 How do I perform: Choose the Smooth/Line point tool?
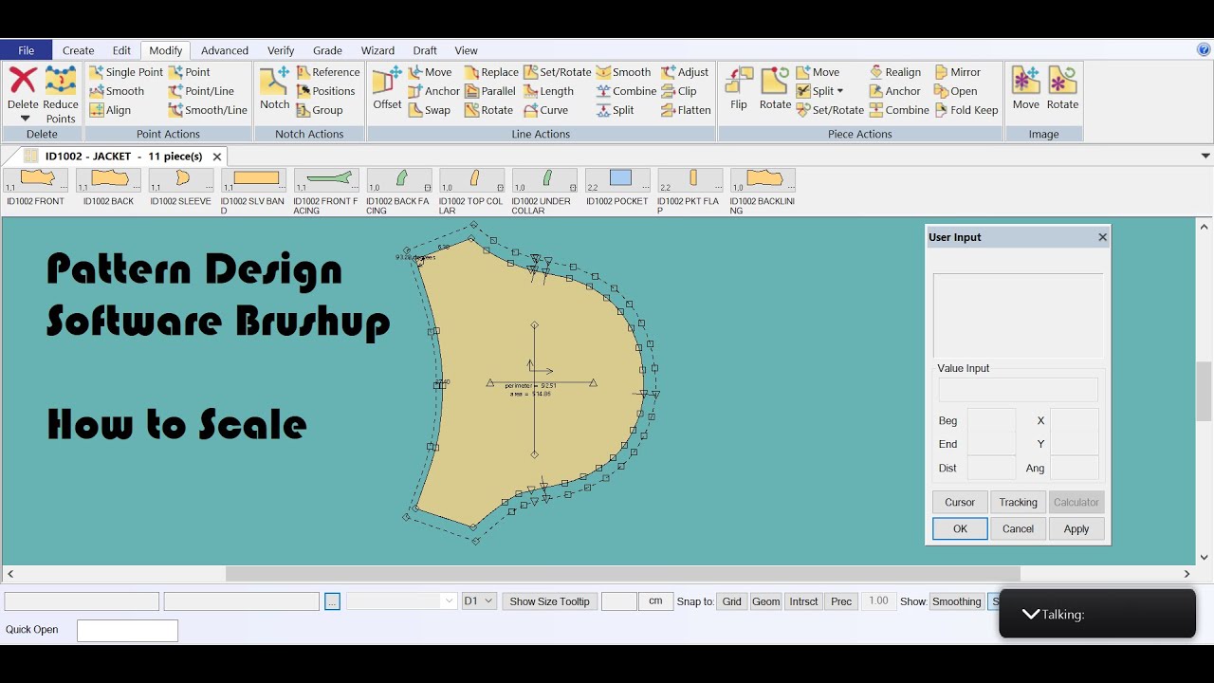click(x=208, y=110)
